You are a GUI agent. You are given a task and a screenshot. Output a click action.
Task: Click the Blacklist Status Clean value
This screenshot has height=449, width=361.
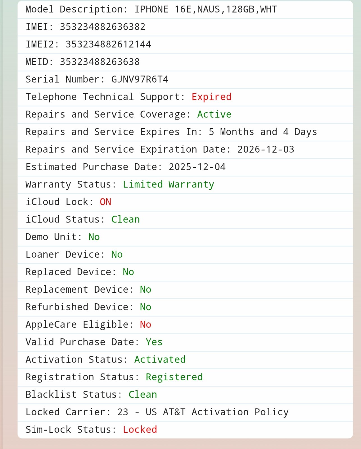[142, 395]
